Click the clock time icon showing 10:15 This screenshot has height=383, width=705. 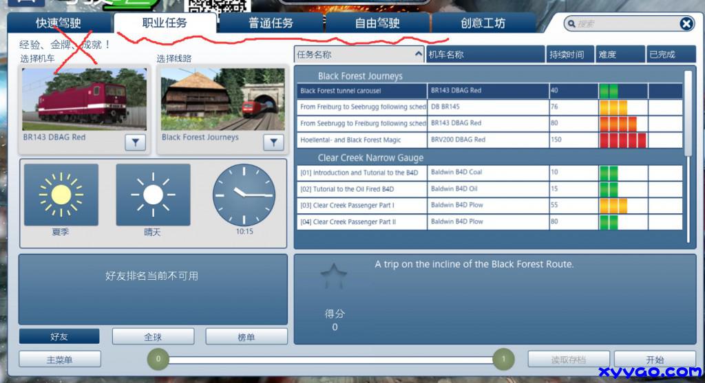[244, 195]
